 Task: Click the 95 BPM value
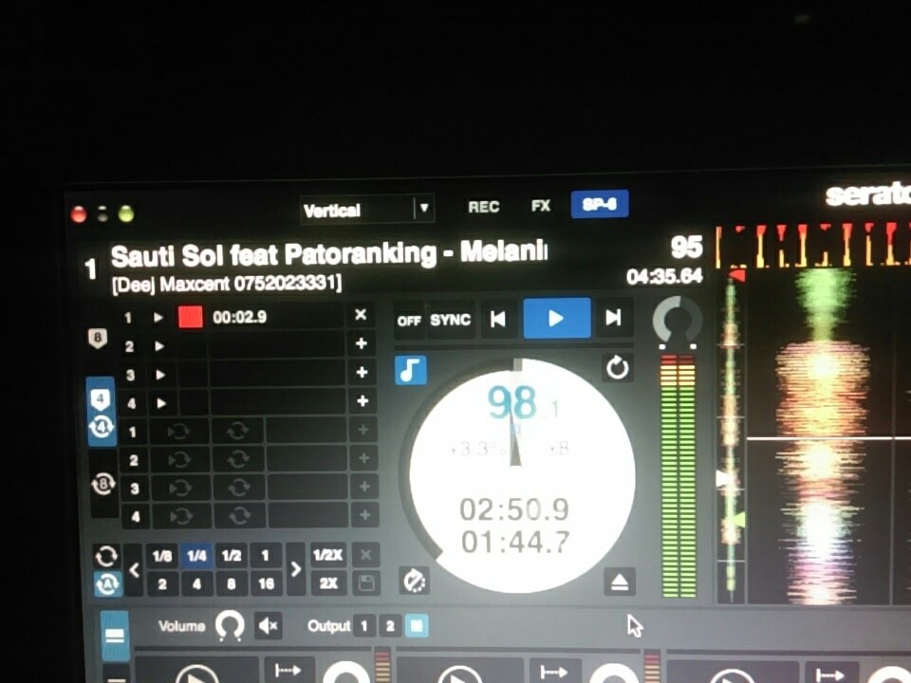click(x=686, y=248)
